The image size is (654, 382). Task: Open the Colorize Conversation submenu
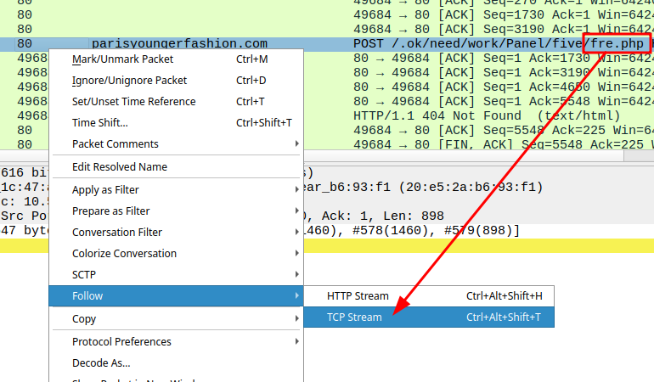tap(124, 254)
